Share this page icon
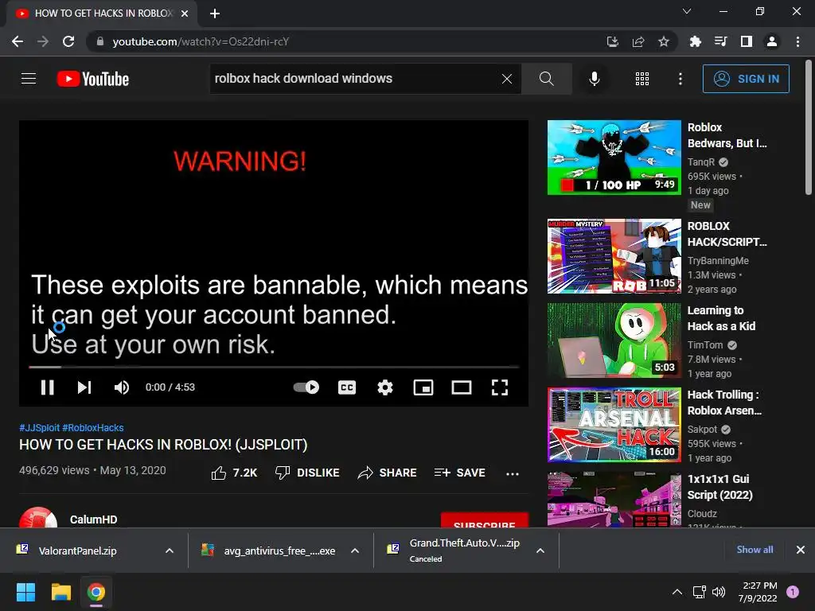 tap(638, 41)
